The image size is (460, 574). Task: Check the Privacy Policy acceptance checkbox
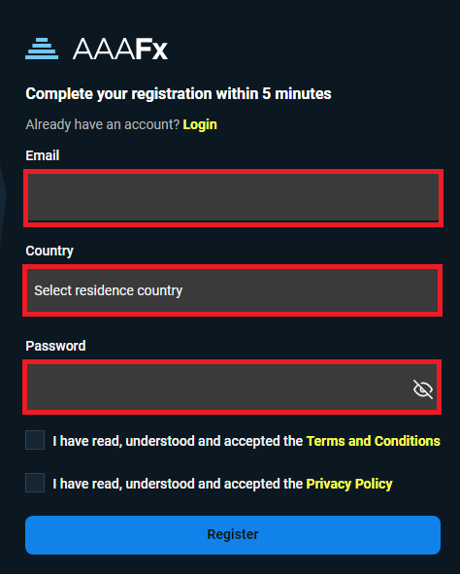click(x=35, y=483)
